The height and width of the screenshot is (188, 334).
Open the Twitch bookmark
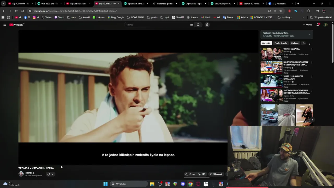tap(59, 17)
